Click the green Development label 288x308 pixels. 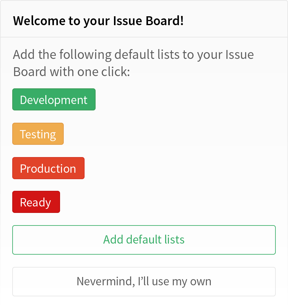click(x=54, y=99)
